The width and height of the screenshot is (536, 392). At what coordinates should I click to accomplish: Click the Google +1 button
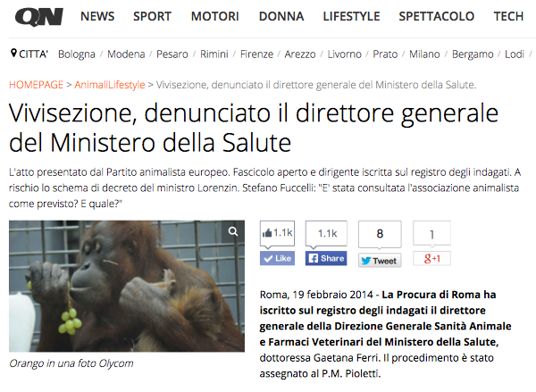point(431,258)
